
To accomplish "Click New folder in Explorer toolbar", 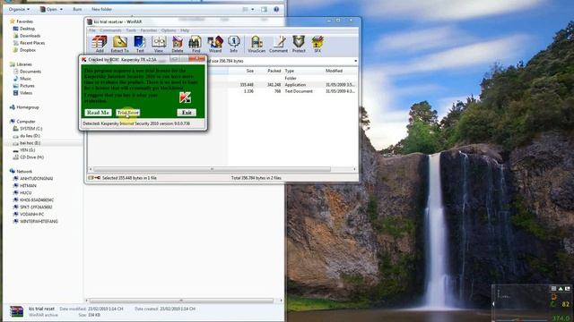I will [101, 9].
